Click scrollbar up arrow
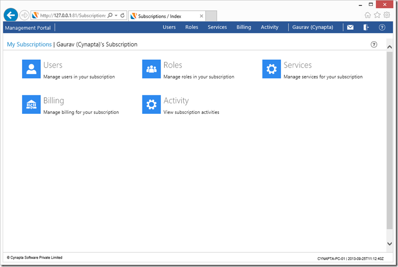The image size is (398, 267). click(390, 47)
